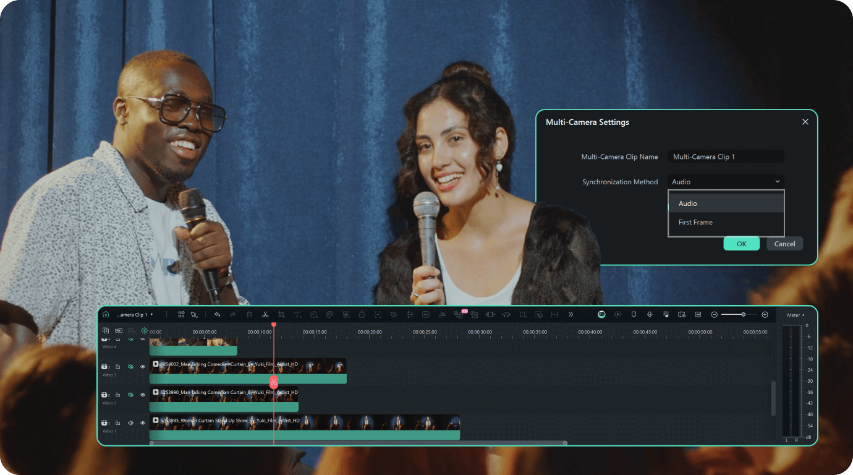This screenshot has height=475, width=853.
Task: Click the timeline zoom slider handle
Action: (743, 315)
